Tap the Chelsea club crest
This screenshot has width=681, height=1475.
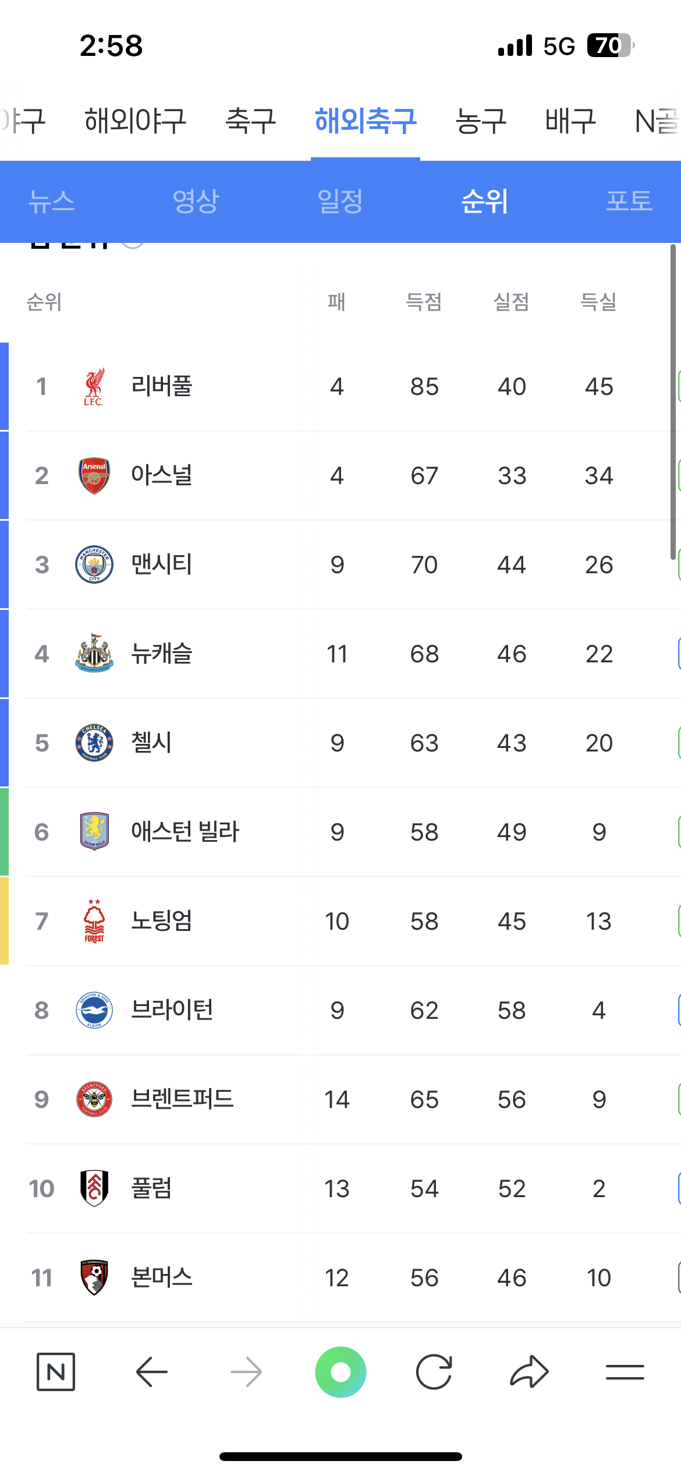pos(94,743)
